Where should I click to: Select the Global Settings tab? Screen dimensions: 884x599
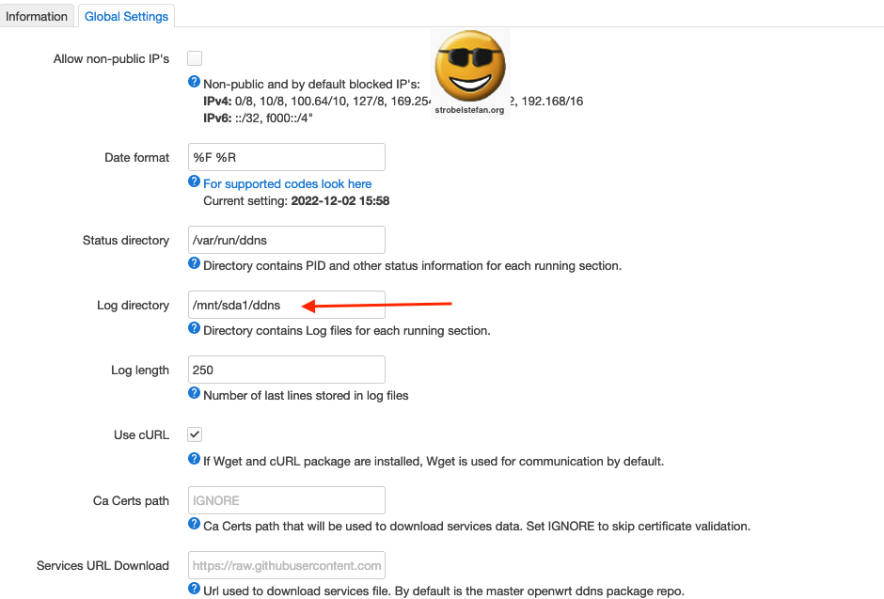coord(125,15)
